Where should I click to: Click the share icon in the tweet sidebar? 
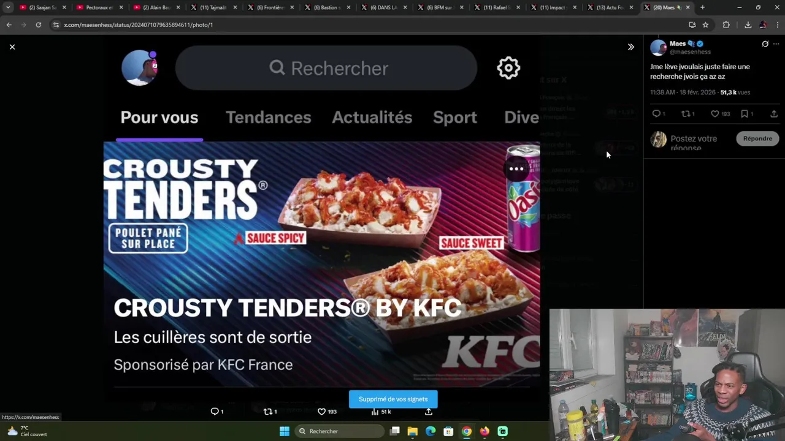(774, 114)
